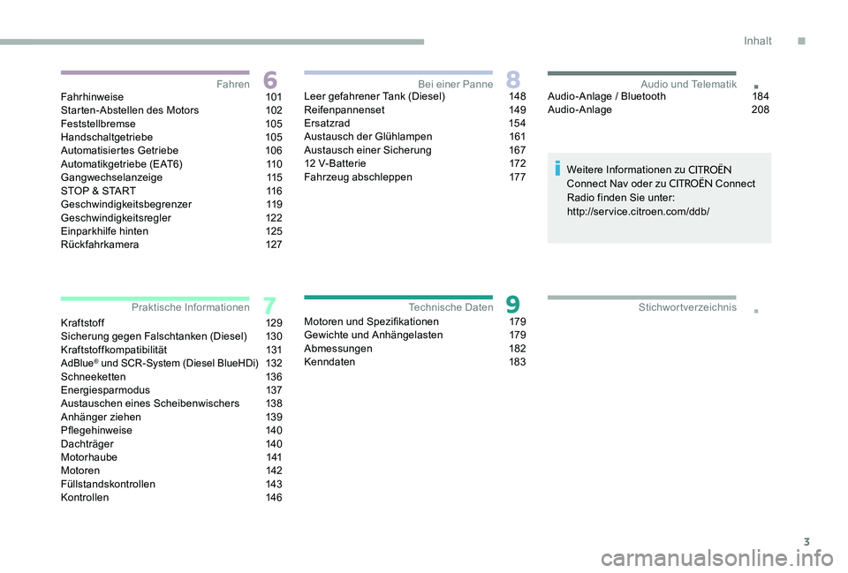Select the Audio-Anlage / Bluetooth entry
Screen dimensions: 848x573
coord(658,96)
